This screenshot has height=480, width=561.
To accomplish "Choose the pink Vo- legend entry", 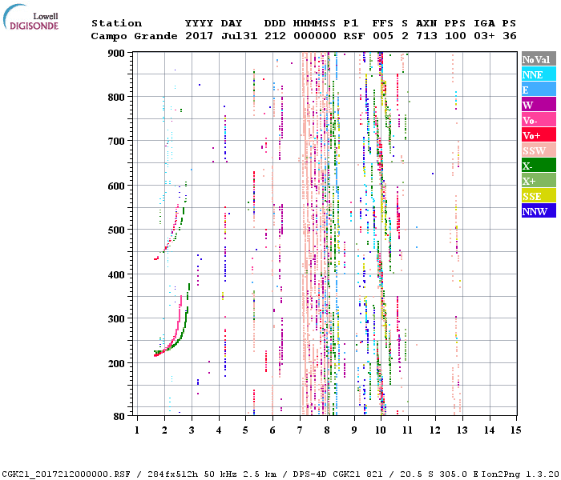I will [x=538, y=120].
